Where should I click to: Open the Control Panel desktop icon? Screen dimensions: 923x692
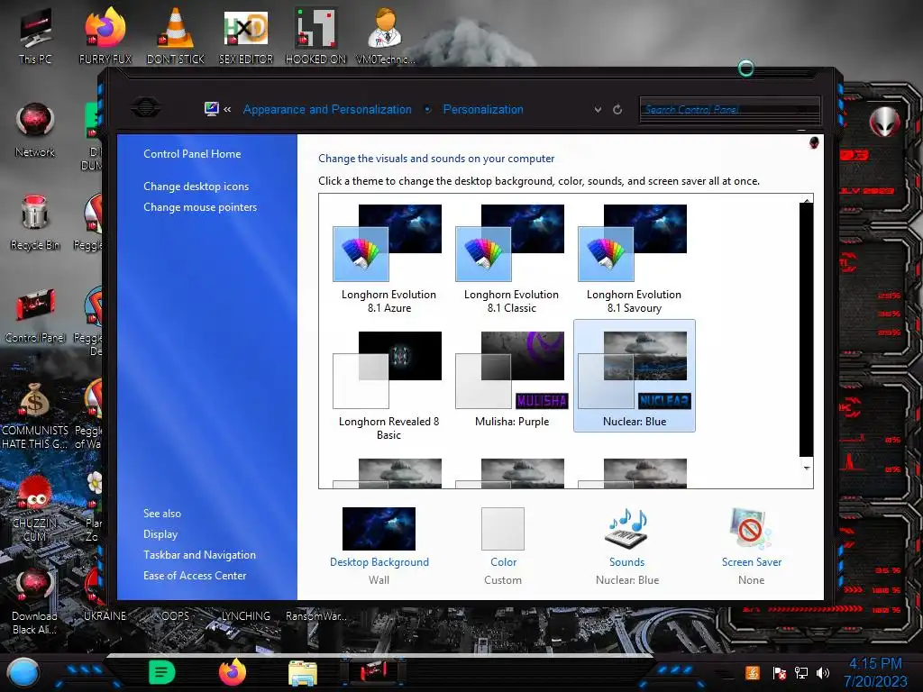point(35,315)
